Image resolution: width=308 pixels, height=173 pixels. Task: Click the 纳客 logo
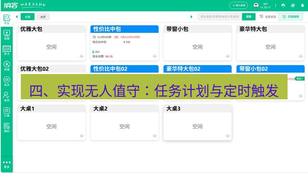11,5
